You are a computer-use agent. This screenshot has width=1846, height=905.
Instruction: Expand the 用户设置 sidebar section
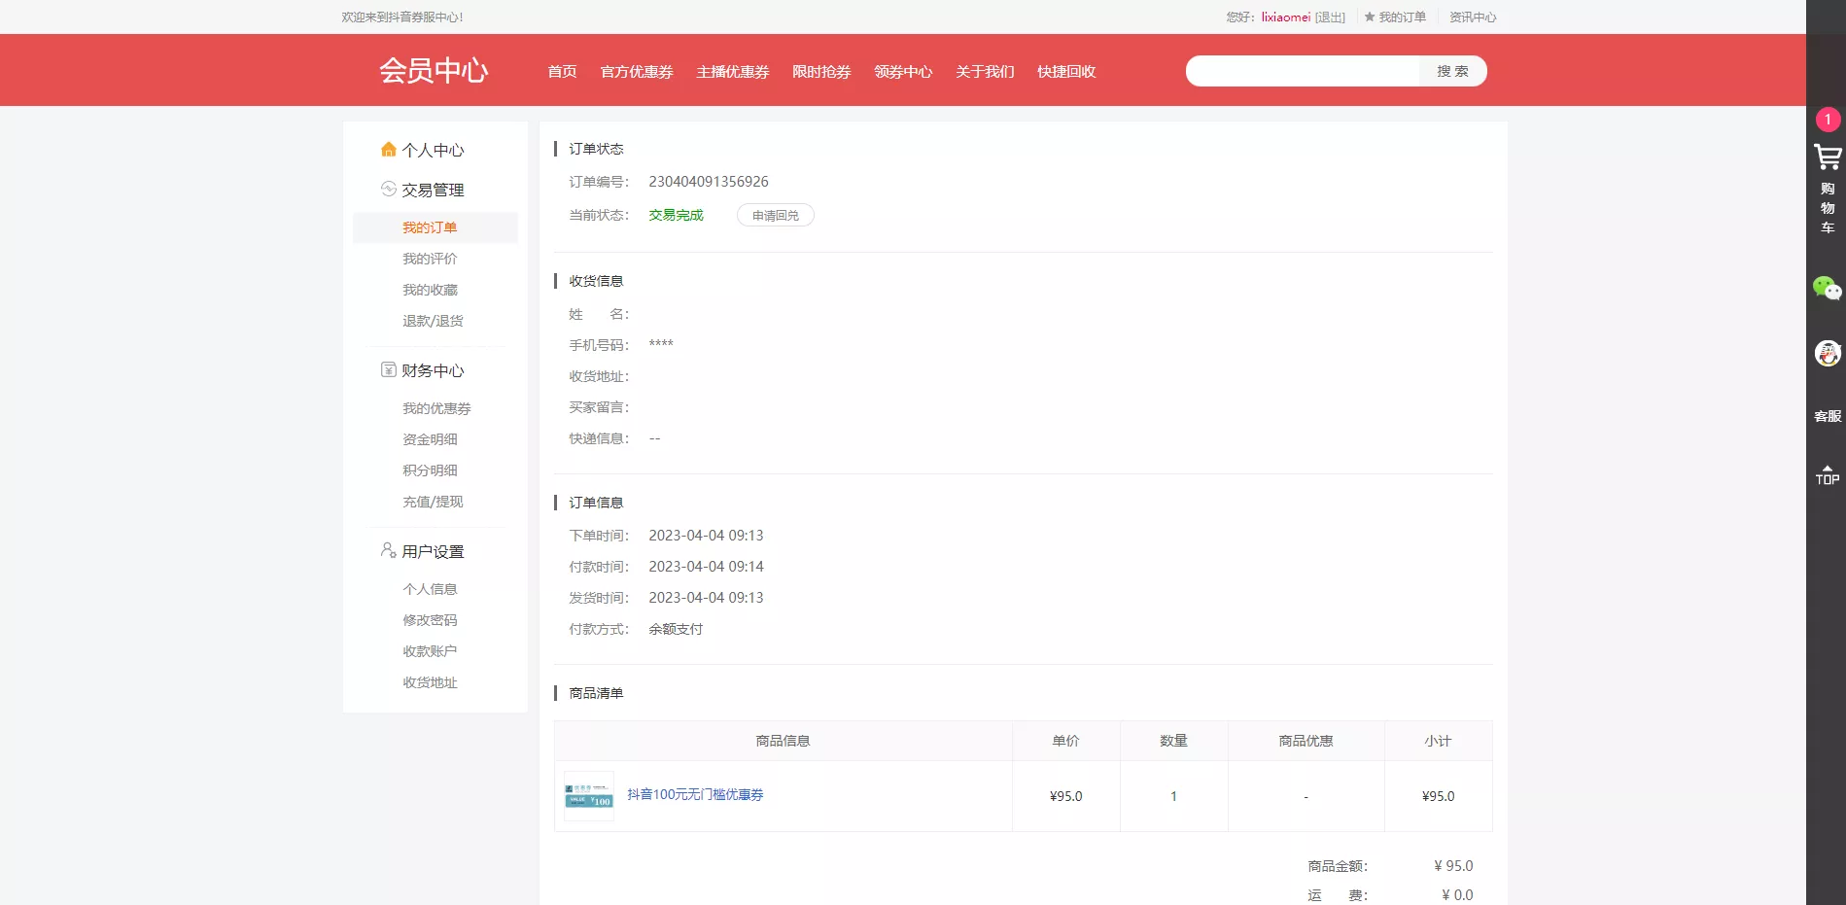(x=432, y=551)
